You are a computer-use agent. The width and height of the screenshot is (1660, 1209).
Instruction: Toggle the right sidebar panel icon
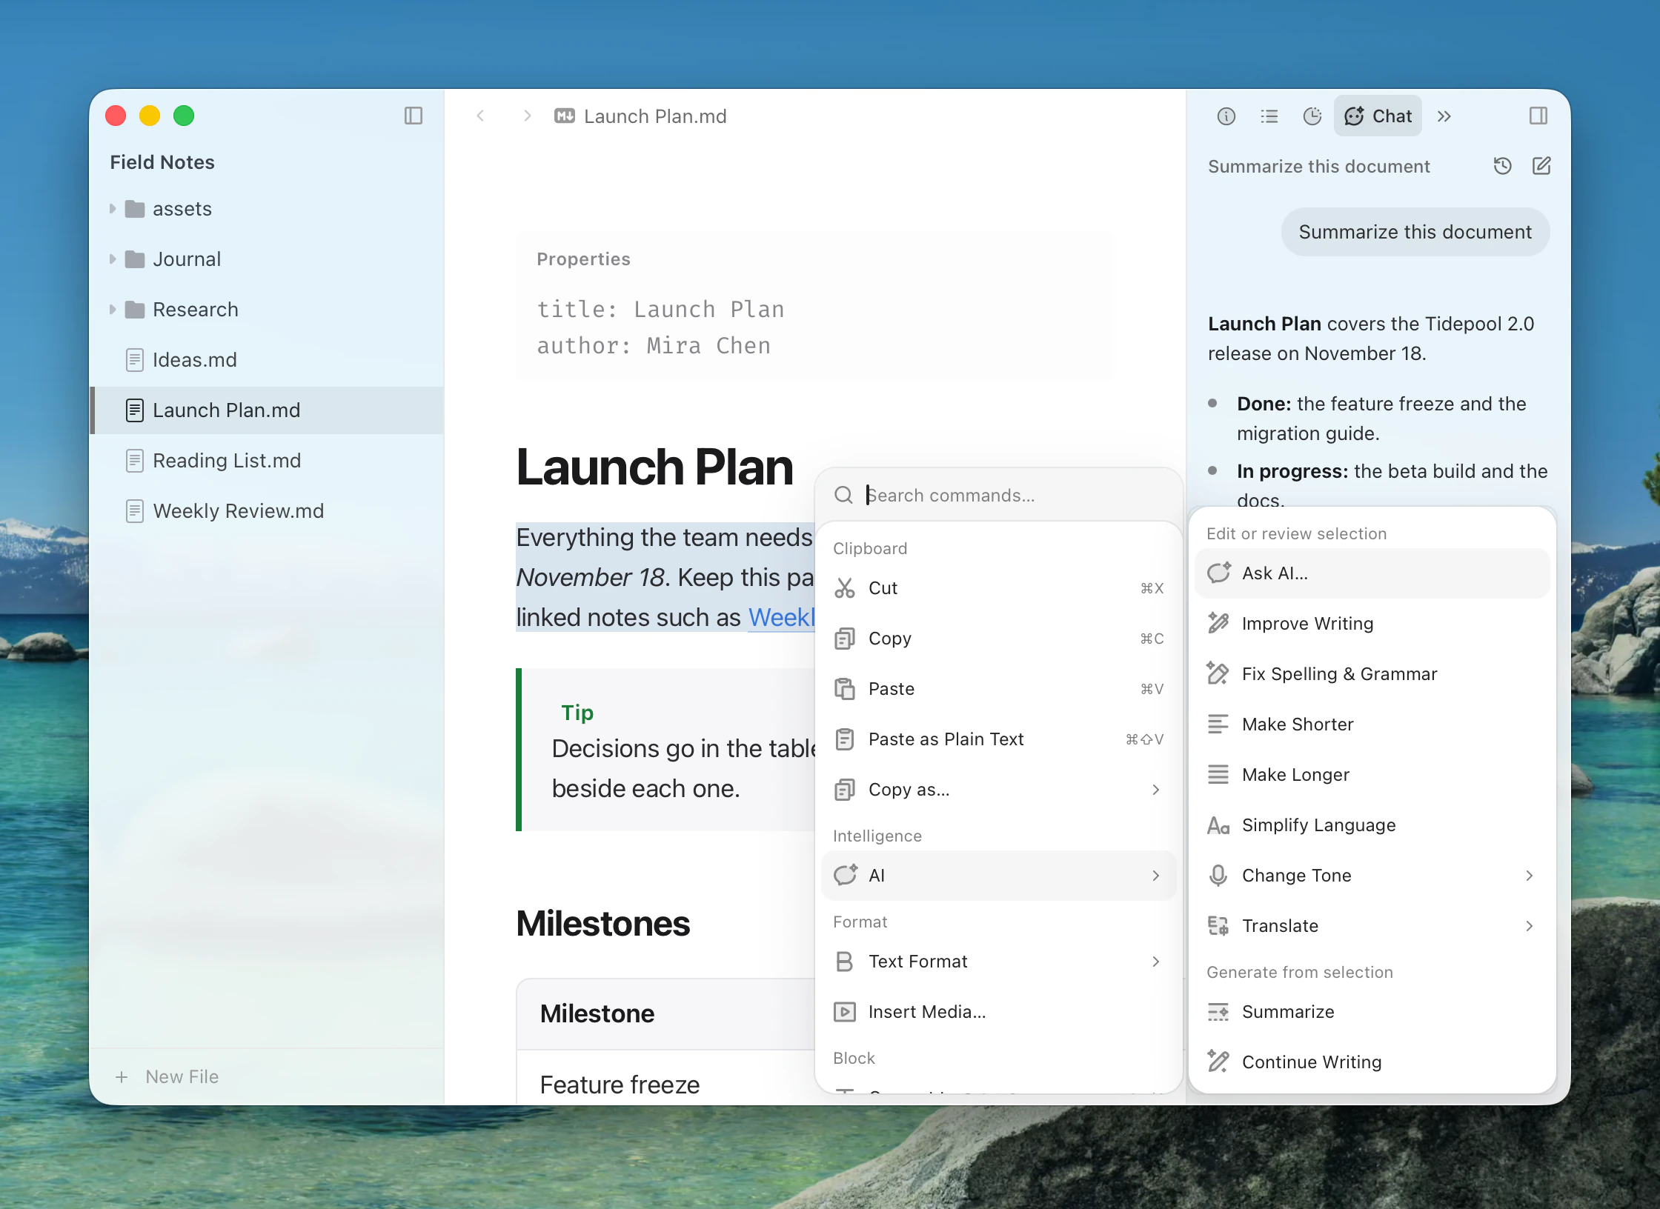pyautogui.click(x=1538, y=116)
